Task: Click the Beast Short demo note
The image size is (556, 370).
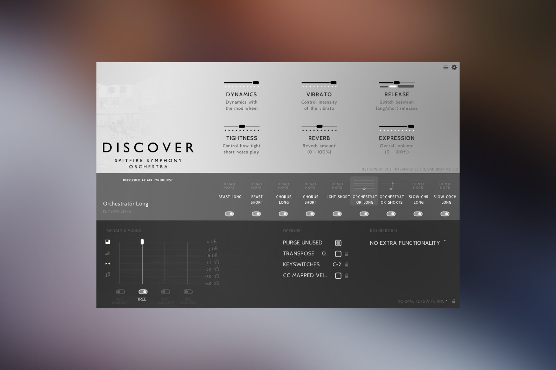Action: point(256,186)
